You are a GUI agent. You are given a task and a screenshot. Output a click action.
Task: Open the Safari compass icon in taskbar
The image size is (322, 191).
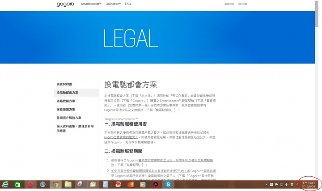pos(43,184)
